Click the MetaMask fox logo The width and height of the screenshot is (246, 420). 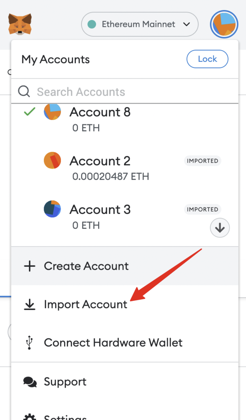tap(20, 24)
